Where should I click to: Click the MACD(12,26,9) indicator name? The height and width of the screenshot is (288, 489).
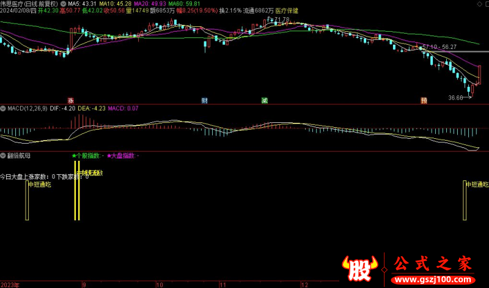[28, 109]
